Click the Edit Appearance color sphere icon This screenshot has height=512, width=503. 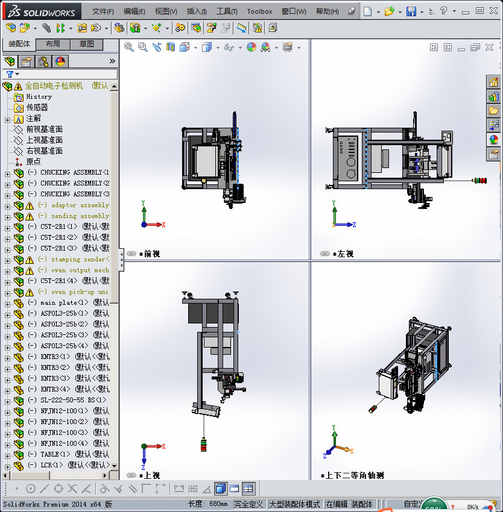point(251,48)
